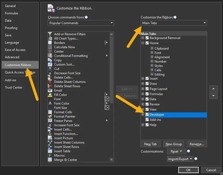The height and width of the screenshot is (175, 223).
Task: Click the Fill Color bucket icon
Action: pyautogui.click(x=50, y=95)
